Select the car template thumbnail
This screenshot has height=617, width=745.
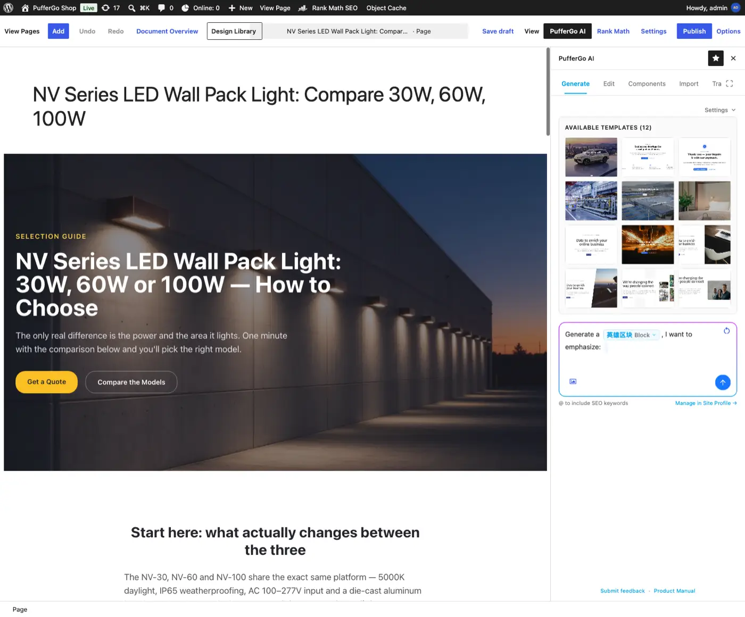tap(591, 157)
